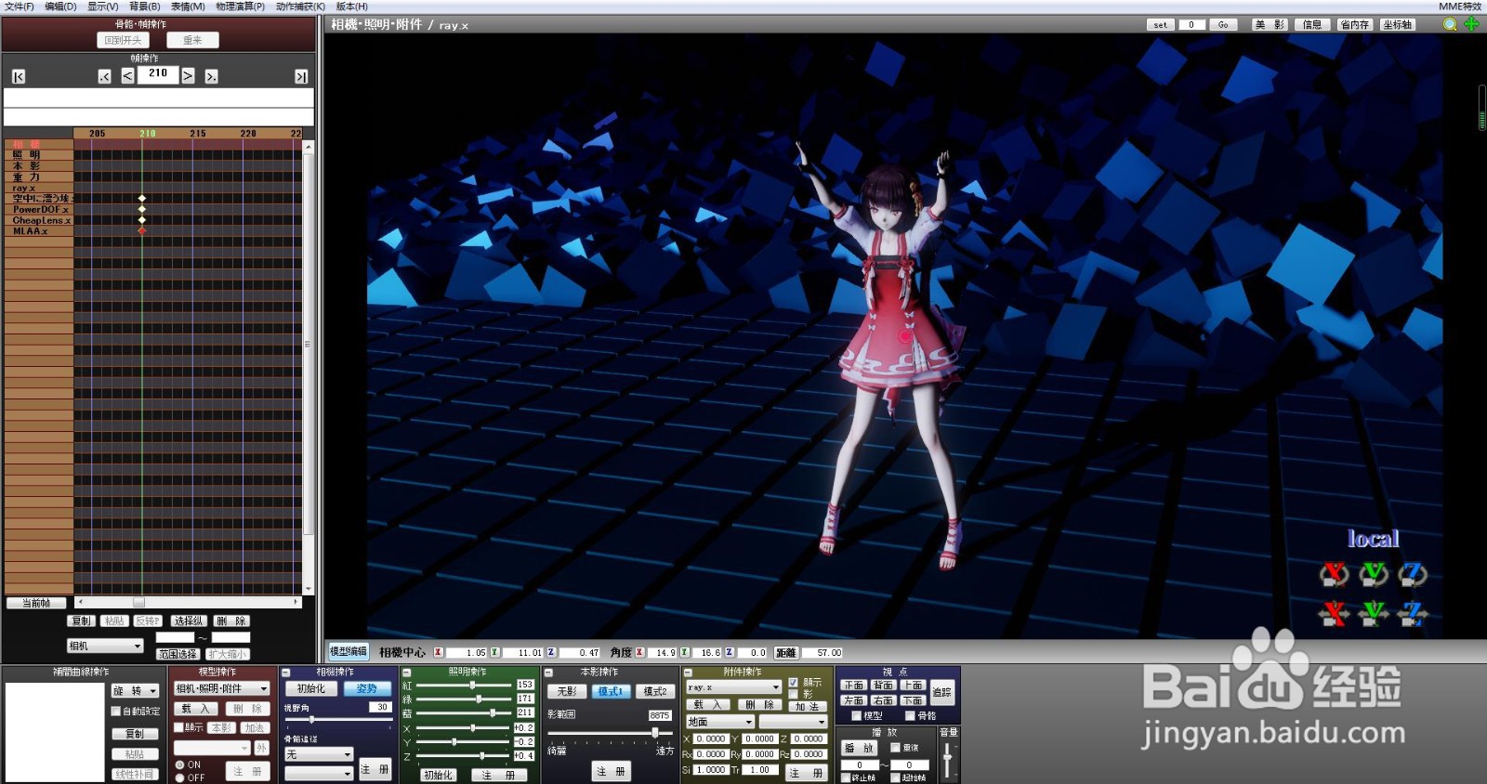
Task: Click the 播放 play button
Action: click(x=859, y=748)
